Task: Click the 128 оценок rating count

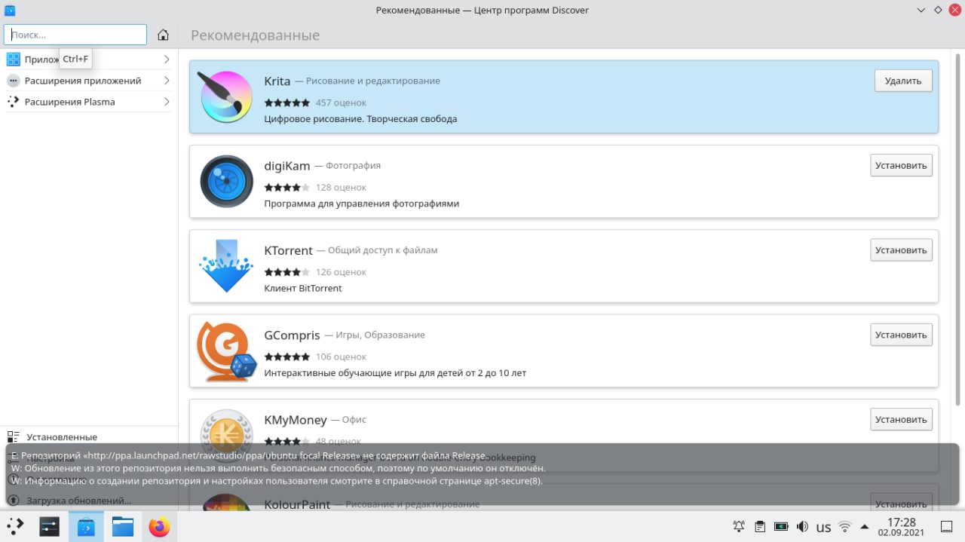Action: [341, 187]
